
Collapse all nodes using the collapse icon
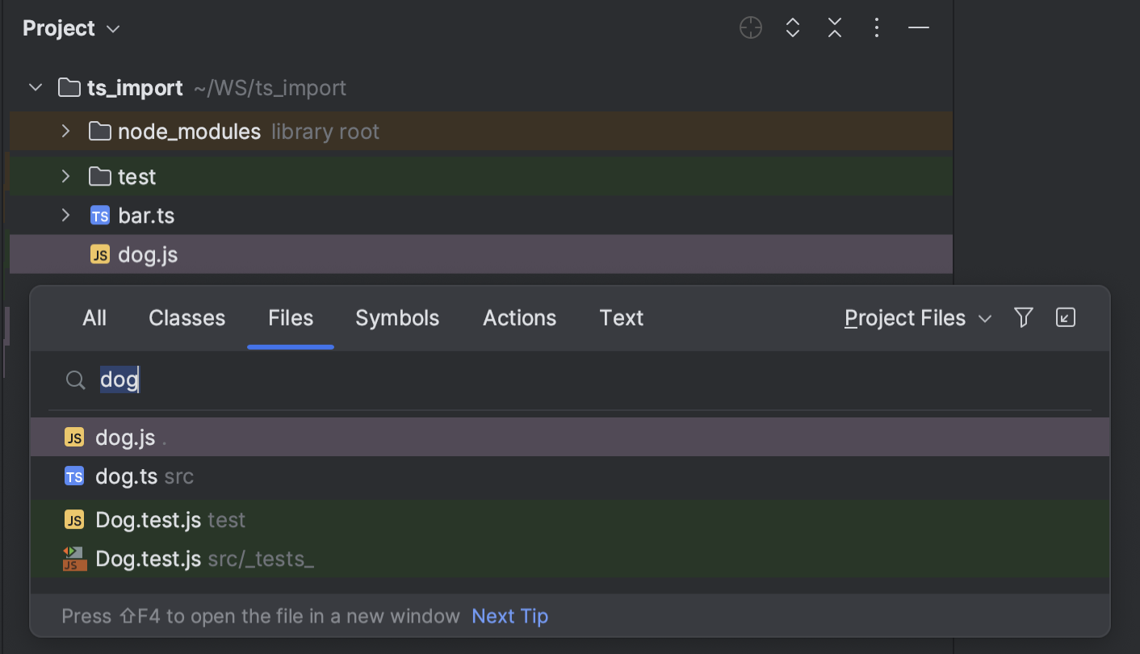pyautogui.click(x=834, y=27)
